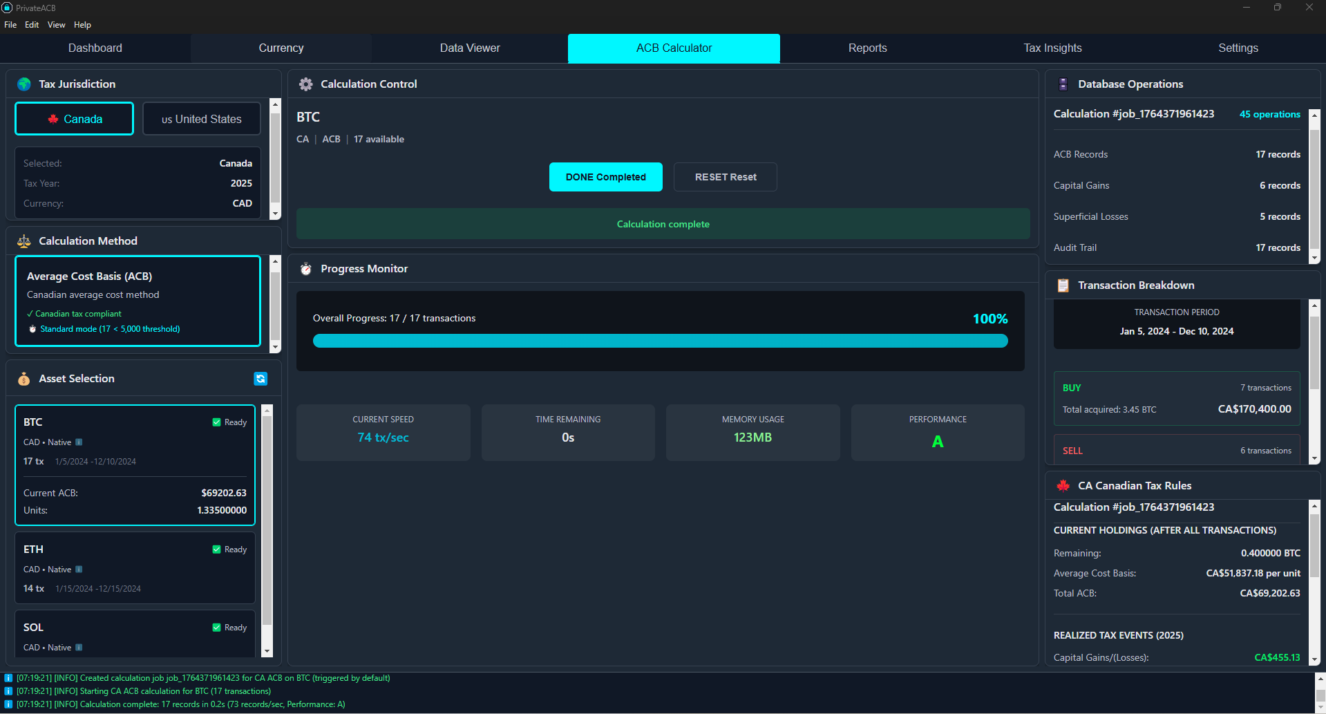Switch to the Reports tab

tap(867, 48)
